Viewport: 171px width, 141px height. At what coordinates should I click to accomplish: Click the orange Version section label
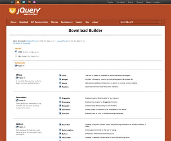pyautogui.click(x=18, y=48)
